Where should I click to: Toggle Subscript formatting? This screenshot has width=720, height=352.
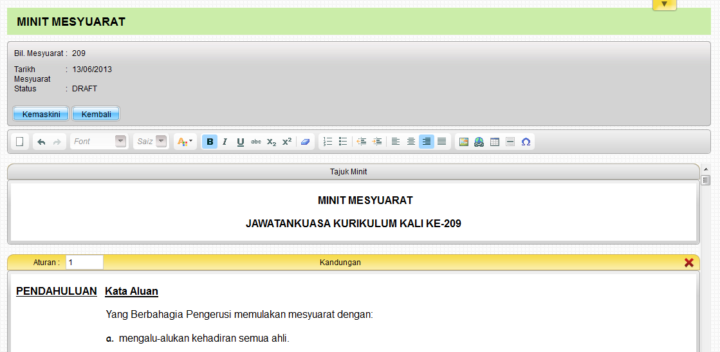(272, 142)
